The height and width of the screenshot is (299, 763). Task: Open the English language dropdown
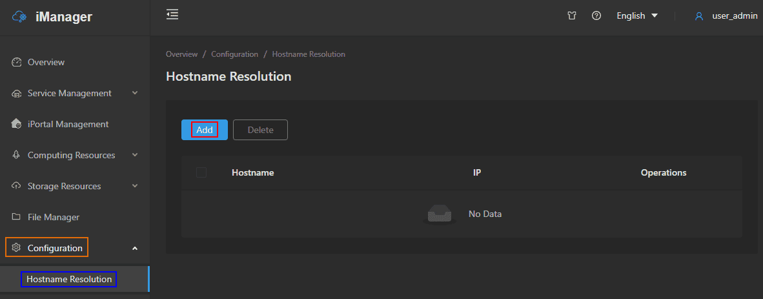(x=636, y=16)
